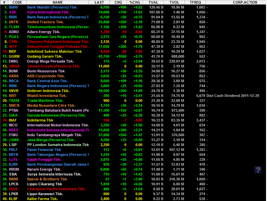Sort by the CORP.ACTION column header
267x201 pixels.
pyautogui.click(x=245, y=2)
